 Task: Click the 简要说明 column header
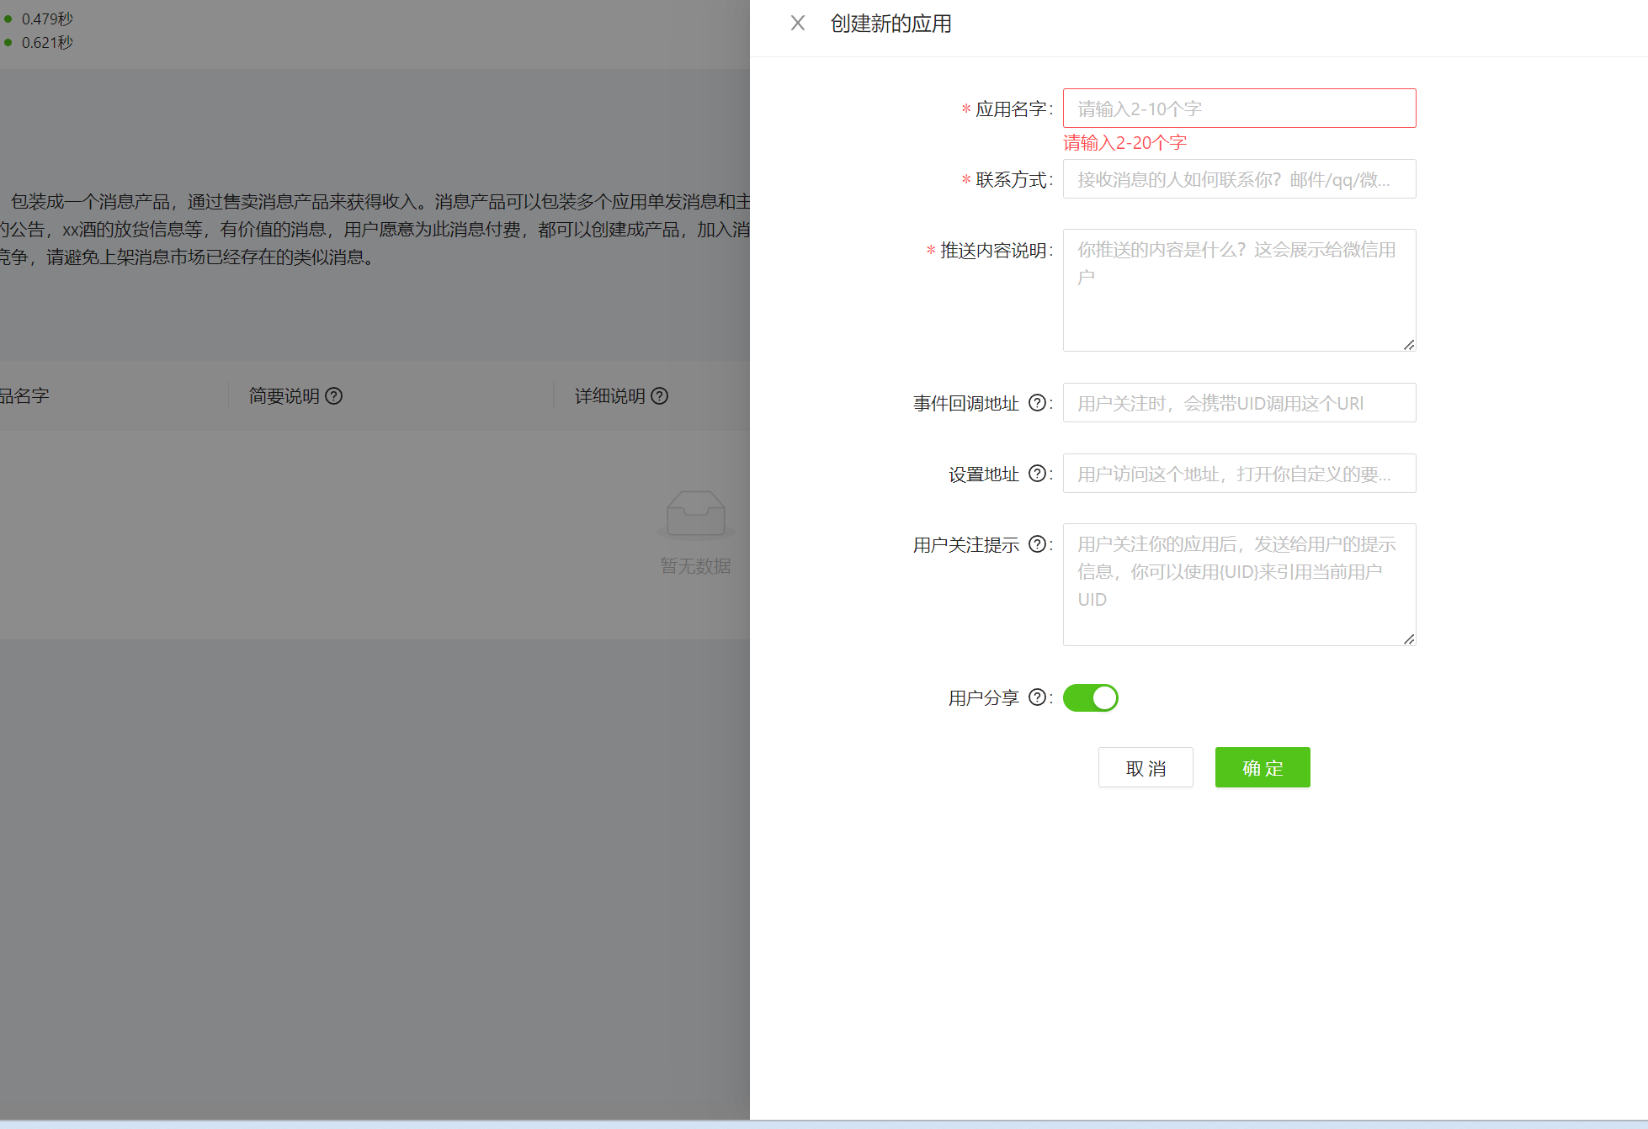[284, 395]
